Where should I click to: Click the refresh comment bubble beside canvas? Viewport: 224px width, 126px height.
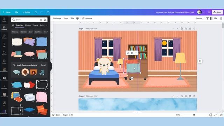200,61
